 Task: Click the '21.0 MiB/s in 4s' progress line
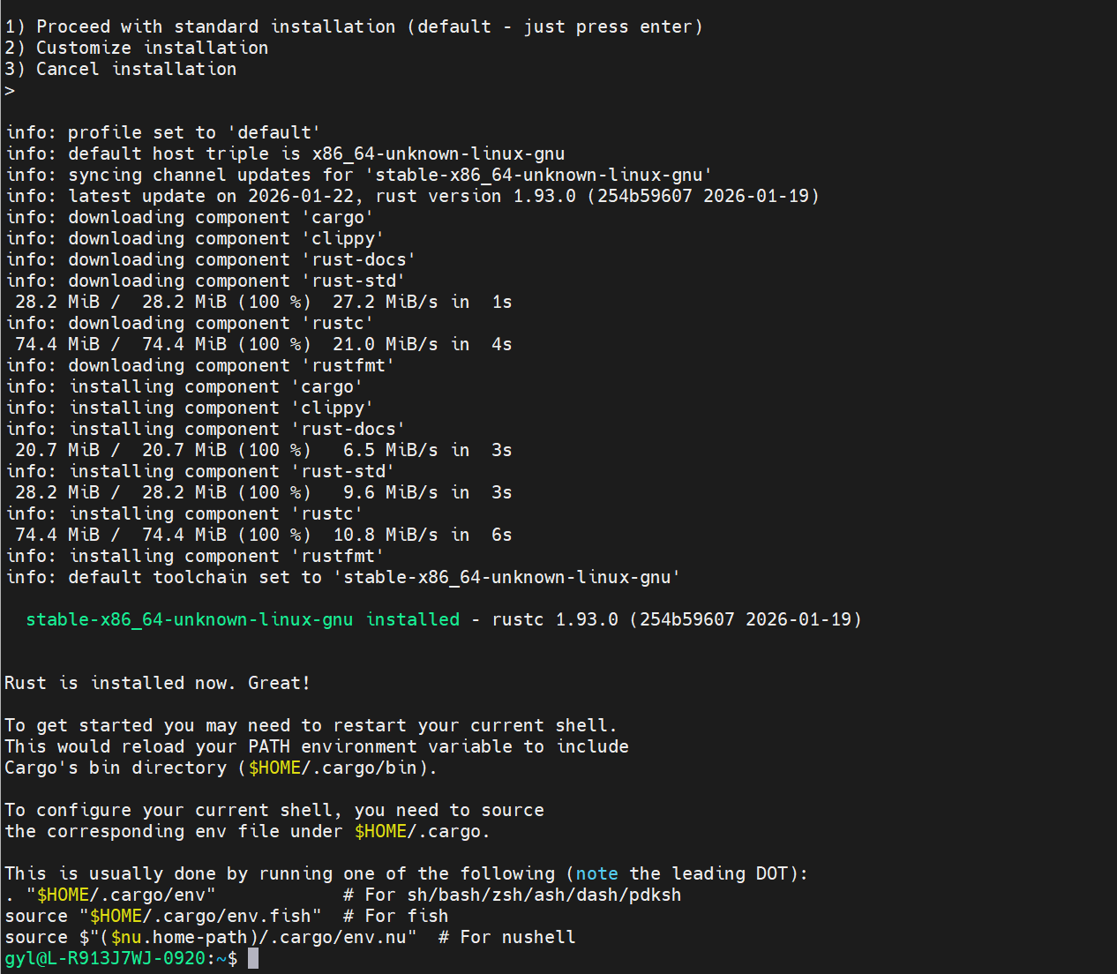click(263, 344)
